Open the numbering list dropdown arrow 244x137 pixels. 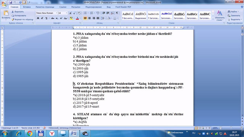coord(94,13)
